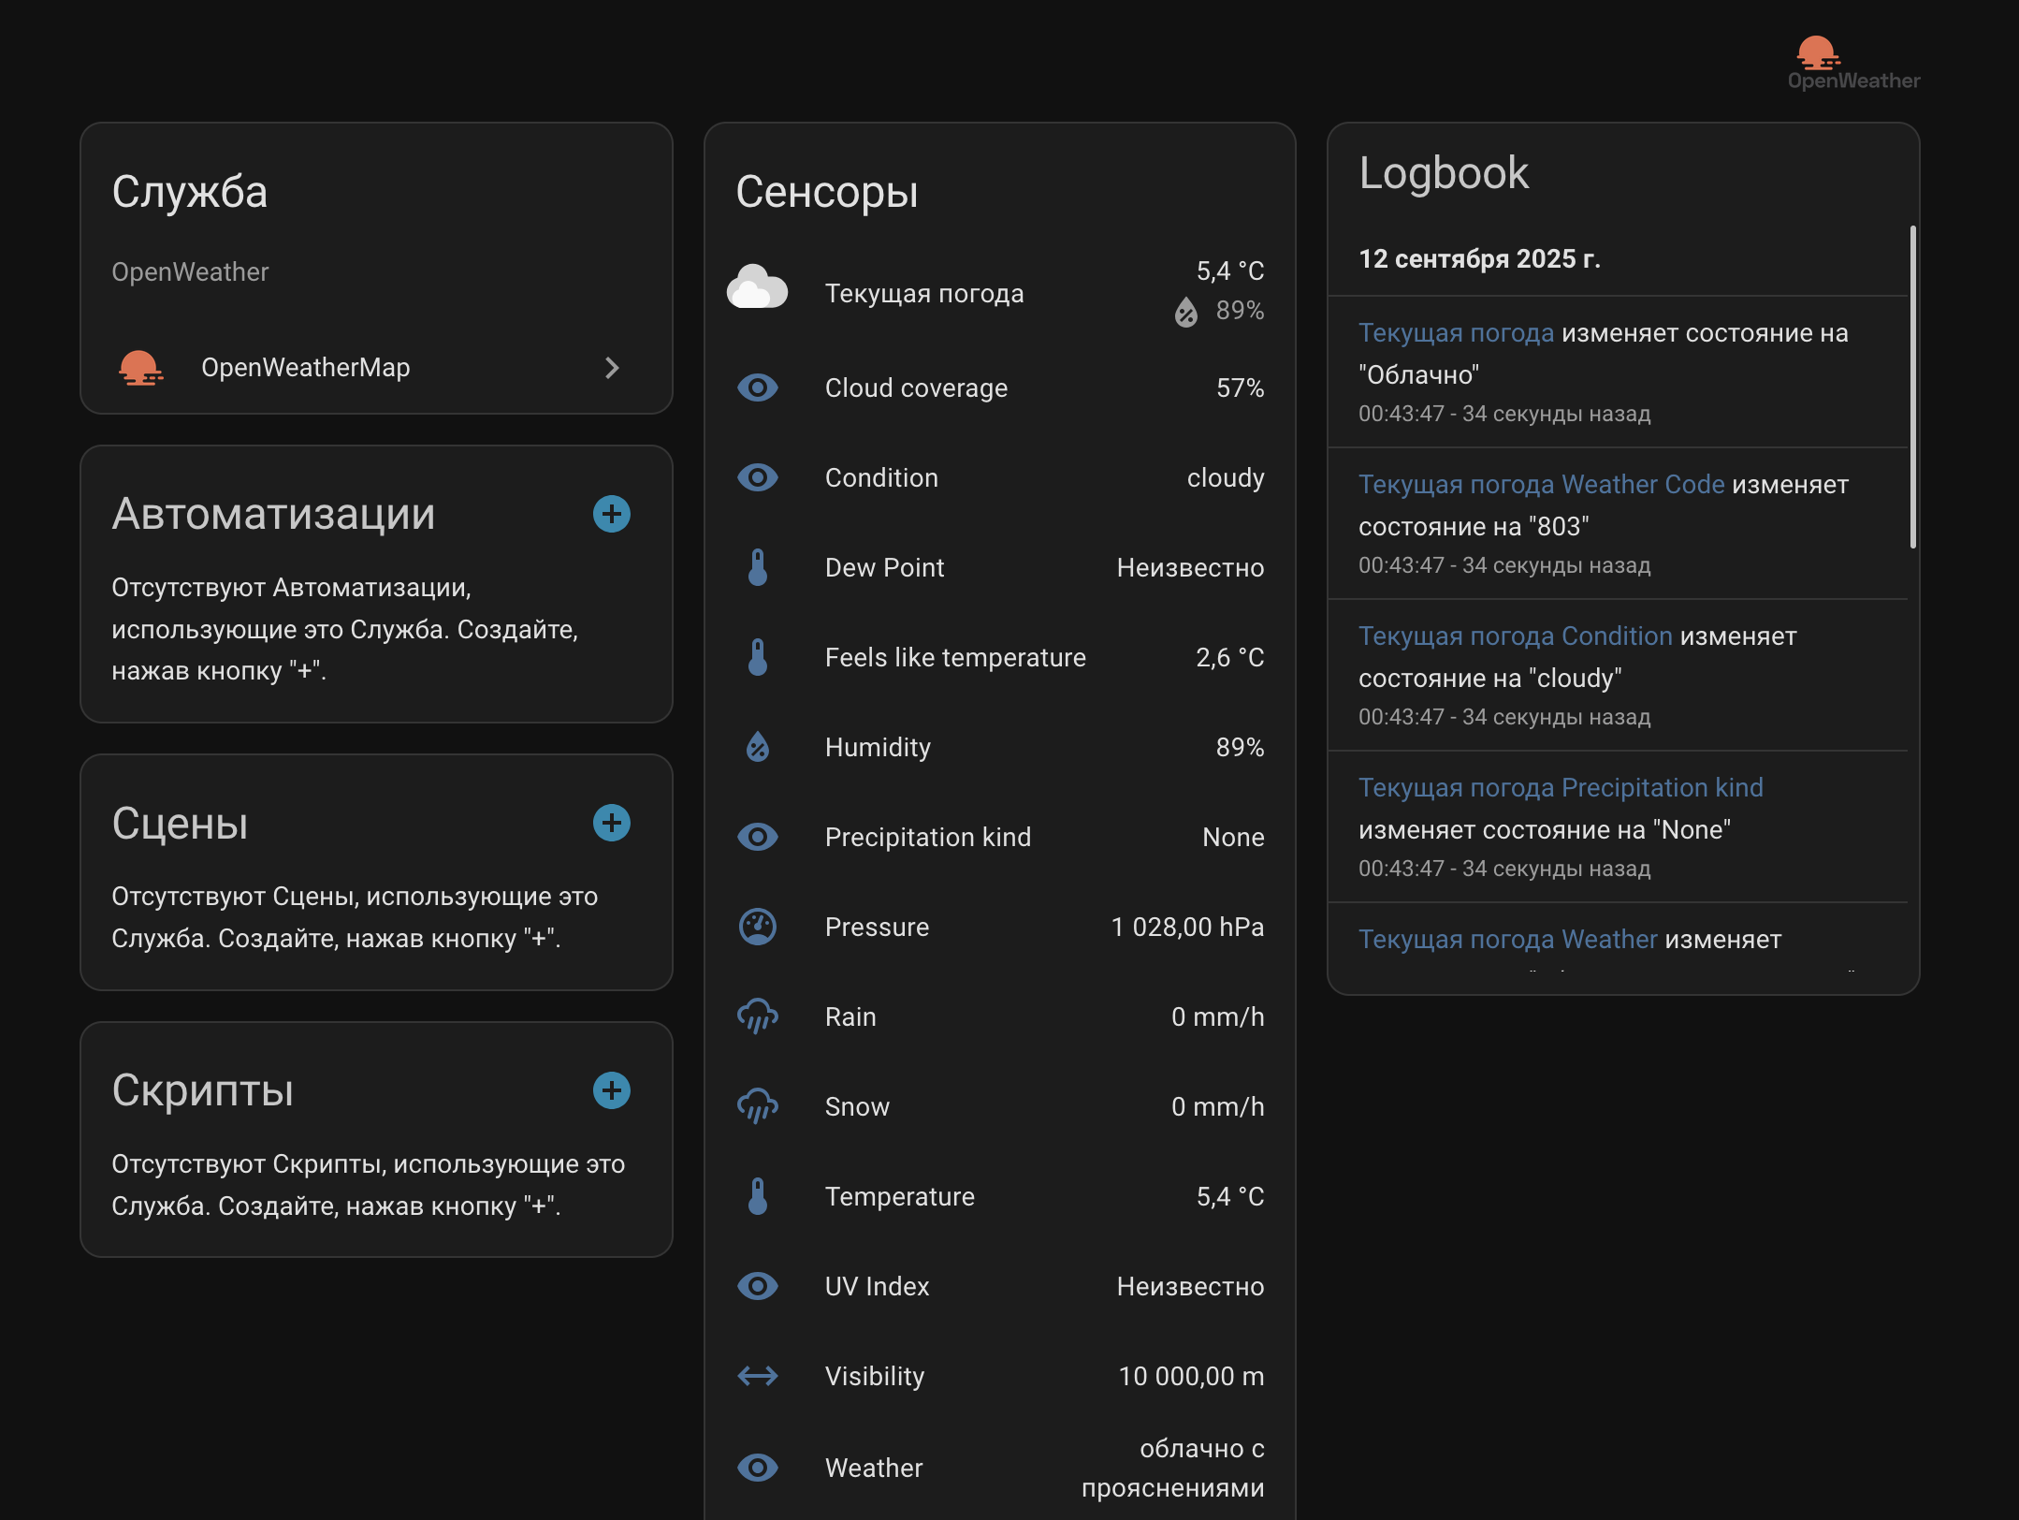The height and width of the screenshot is (1520, 2019).
Task: Click the Visibility double-arrow icon
Action: point(757,1376)
